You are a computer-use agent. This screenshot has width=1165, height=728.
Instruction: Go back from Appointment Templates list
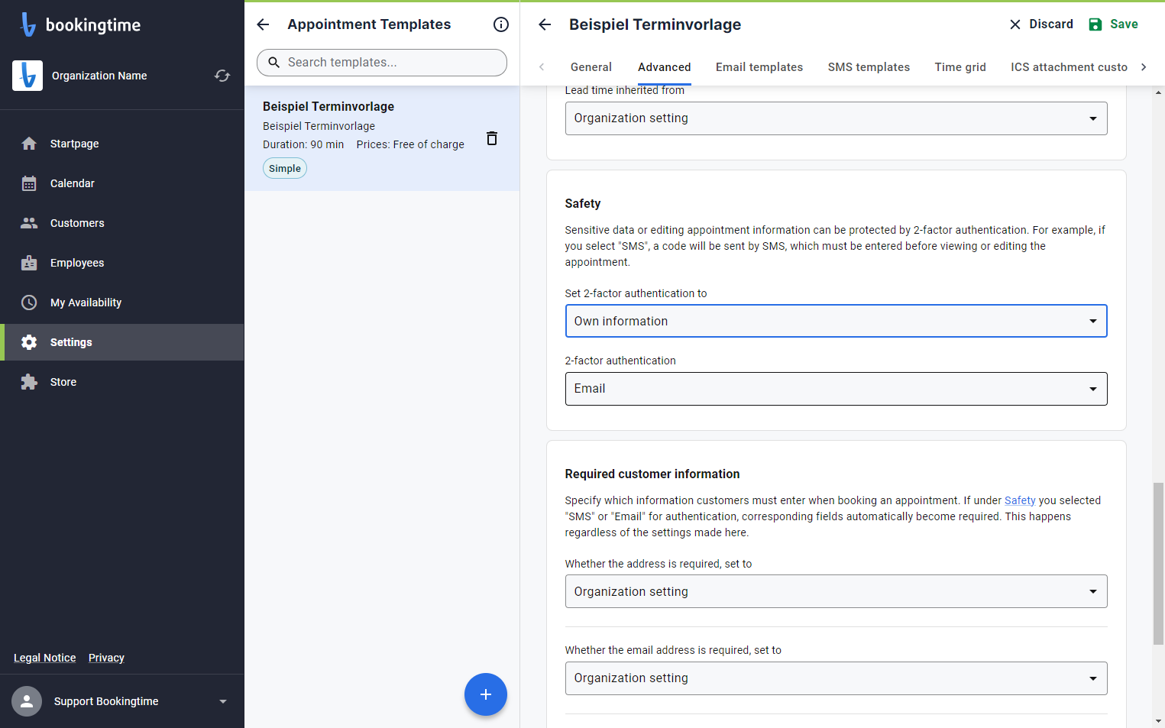click(263, 24)
